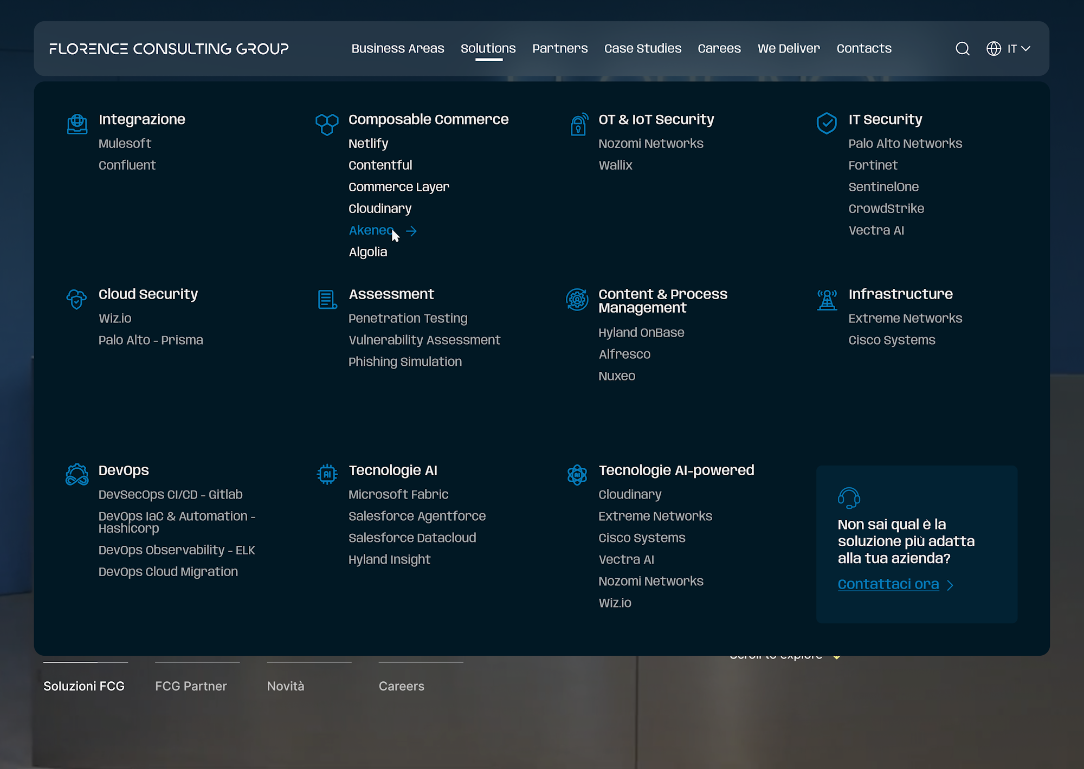Click the IT Security shield icon
This screenshot has height=769, width=1084.
coord(827,124)
